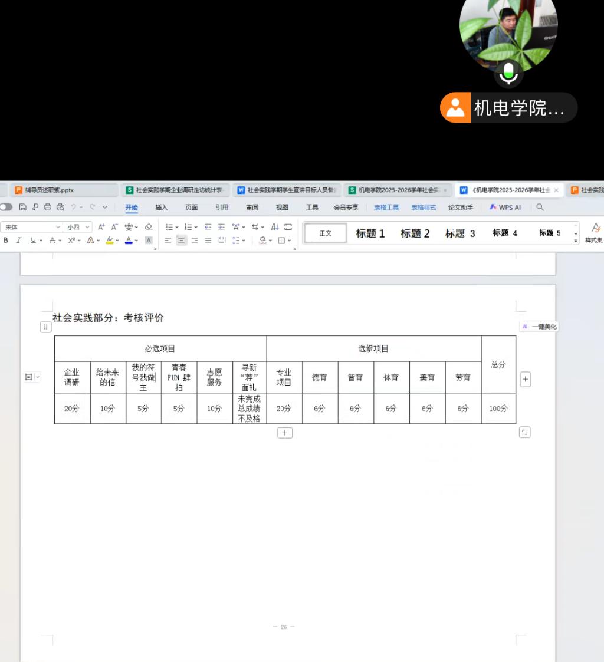Screen dimensions: 604x662
Task: Open the font name dropdown 宋体
Action: click(x=32, y=227)
